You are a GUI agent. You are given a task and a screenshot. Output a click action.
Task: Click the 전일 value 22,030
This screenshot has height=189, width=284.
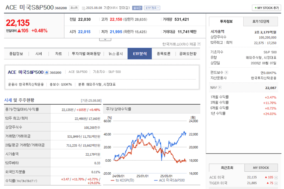(84, 19)
